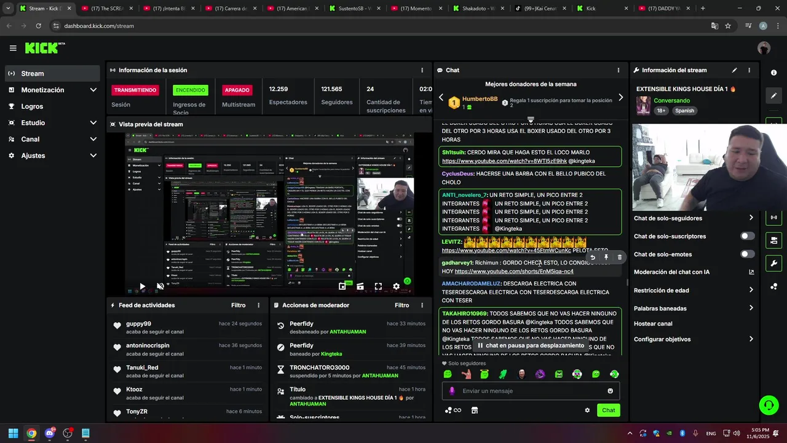Open Configurar objetivos settings arrow
Image resolution: width=787 pixels, height=443 pixels.
(x=751, y=339)
